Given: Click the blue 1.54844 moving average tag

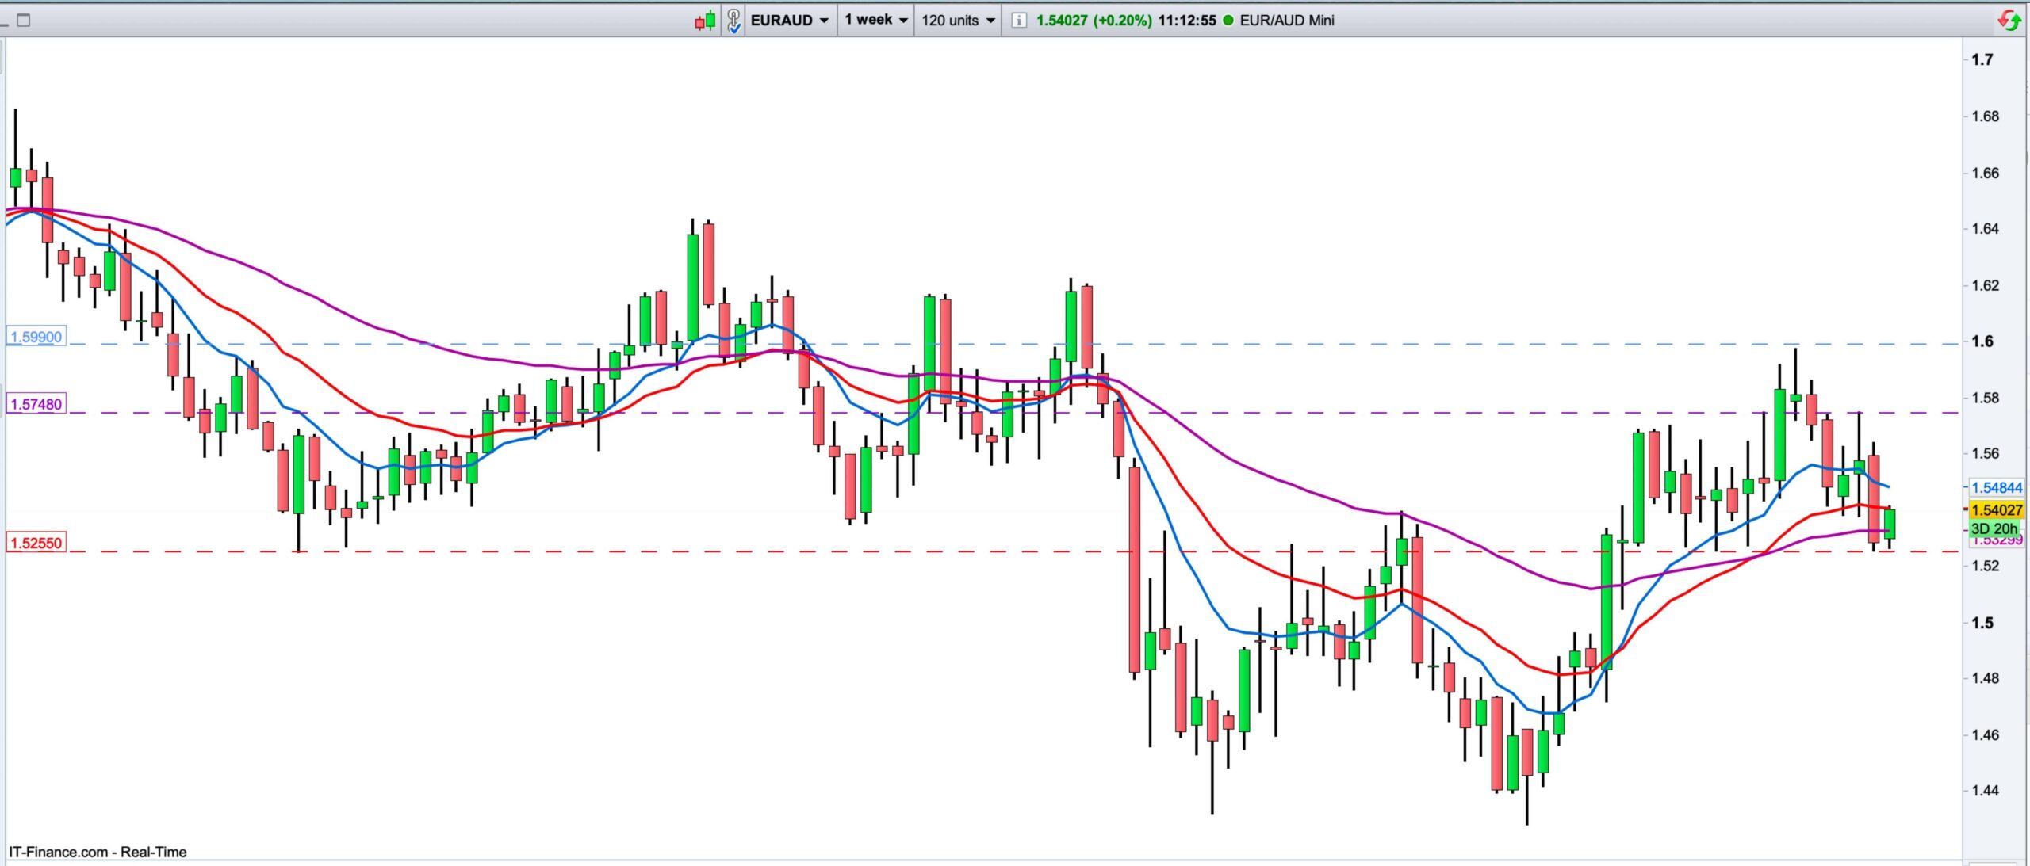Looking at the screenshot, I should coord(1997,488).
